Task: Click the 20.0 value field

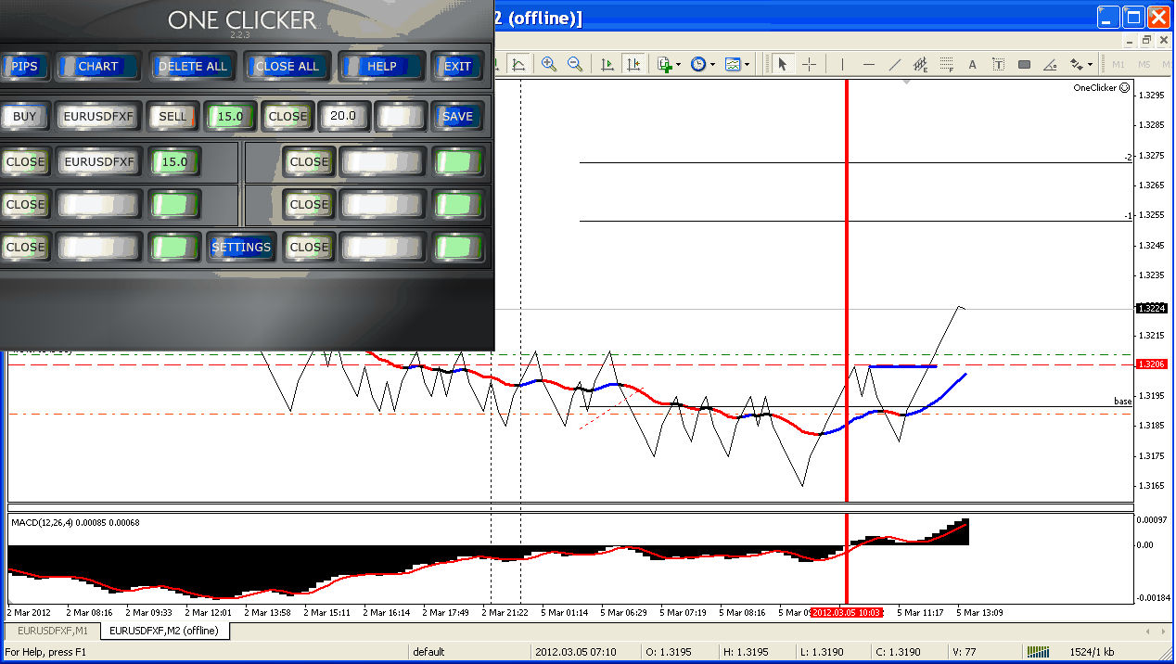Action: pyautogui.click(x=343, y=116)
